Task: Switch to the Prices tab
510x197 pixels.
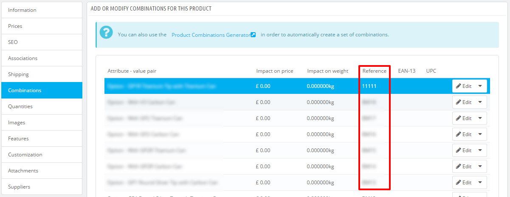Action: click(42, 26)
